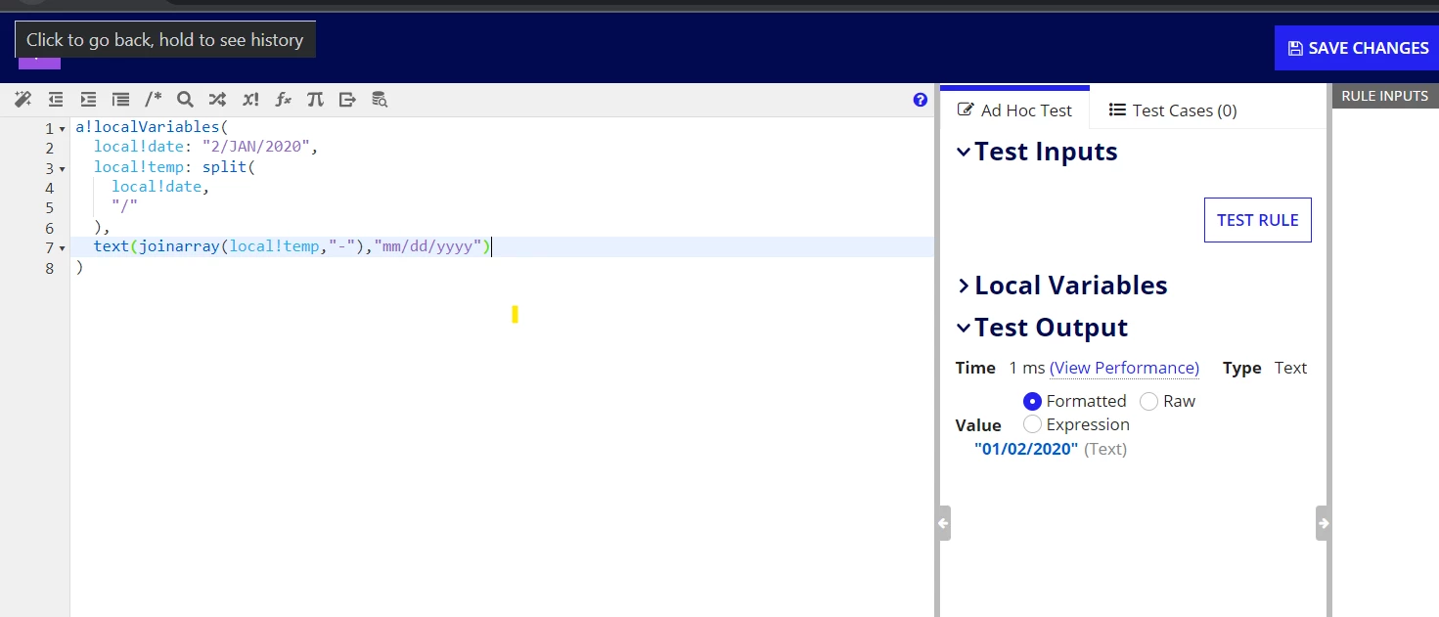1439x617 pixels.
Task: Click the left arrow panel collapse handle
Action: point(943,523)
